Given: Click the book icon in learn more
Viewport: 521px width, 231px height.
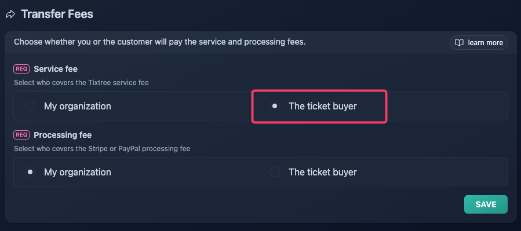Looking at the screenshot, I should pos(459,43).
